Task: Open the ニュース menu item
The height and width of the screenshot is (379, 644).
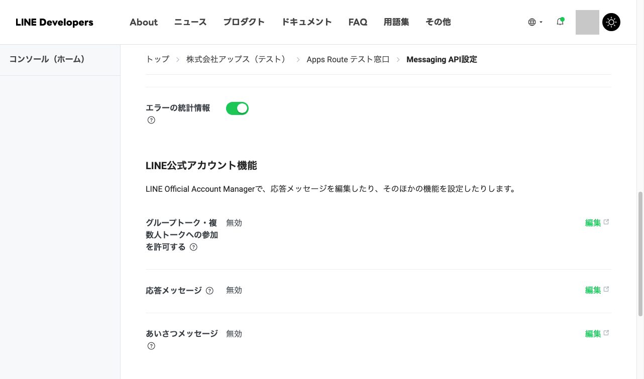Action: [x=190, y=22]
